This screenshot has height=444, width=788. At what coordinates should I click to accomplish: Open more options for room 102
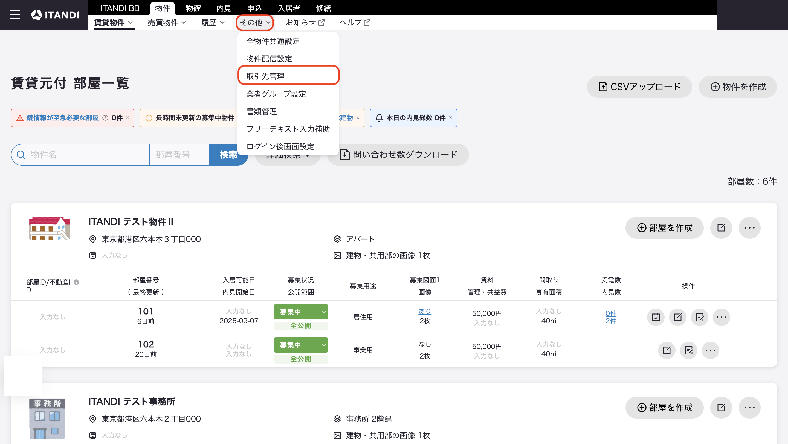pos(710,350)
